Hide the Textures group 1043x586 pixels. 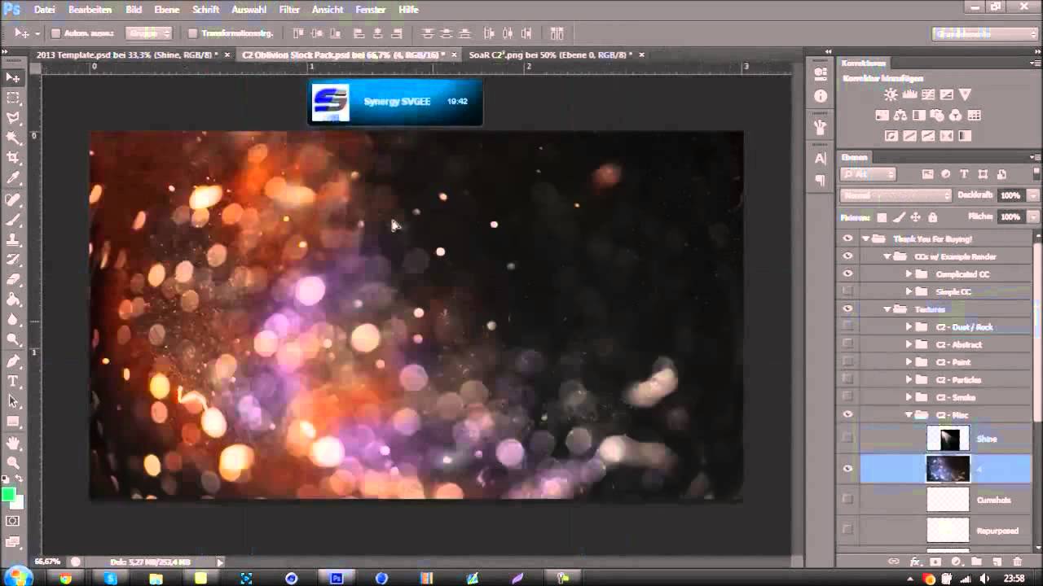(847, 308)
